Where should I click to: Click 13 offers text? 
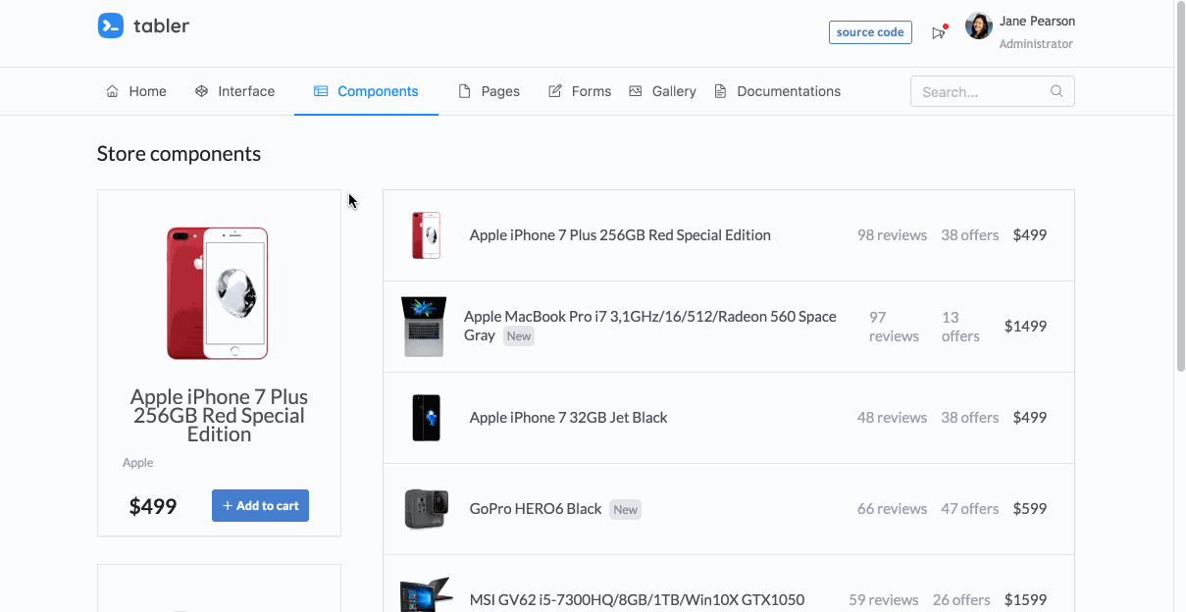[x=960, y=327]
